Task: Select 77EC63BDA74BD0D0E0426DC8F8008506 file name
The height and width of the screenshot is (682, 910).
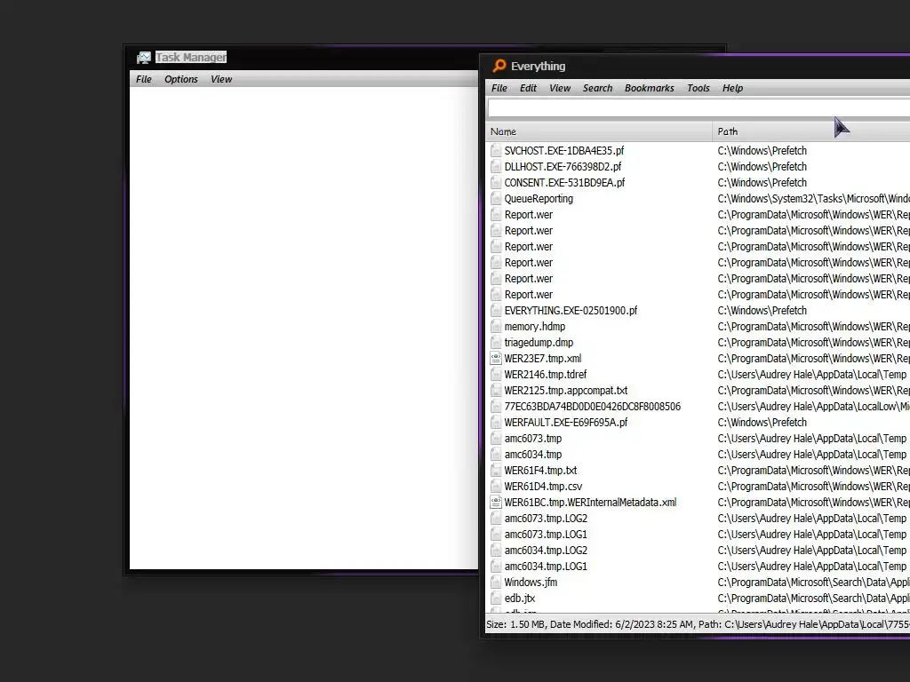Action: coord(593,407)
